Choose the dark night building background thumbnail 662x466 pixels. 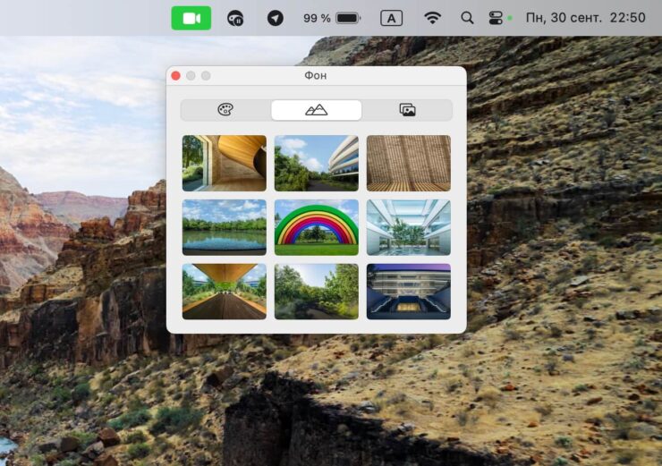point(408,291)
